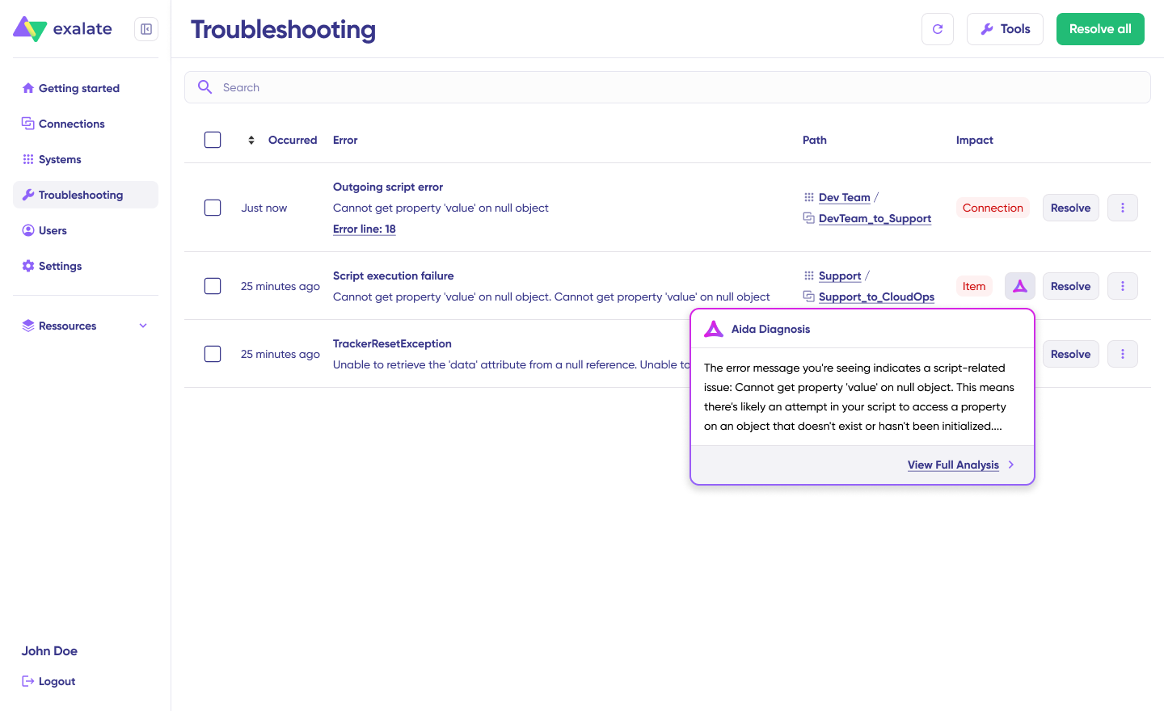Toggle the select-all checkbox
Image resolution: width=1164 pixels, height=711 pixels.
click(213, 140)
